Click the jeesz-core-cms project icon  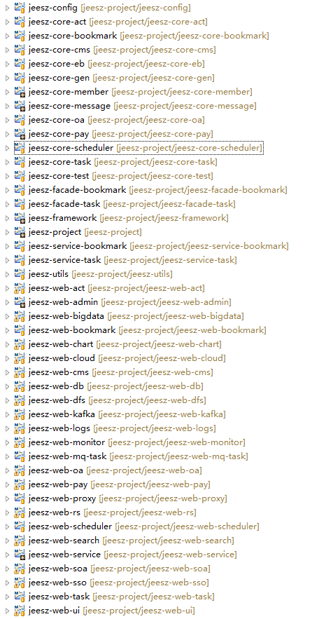click(20, 50)
